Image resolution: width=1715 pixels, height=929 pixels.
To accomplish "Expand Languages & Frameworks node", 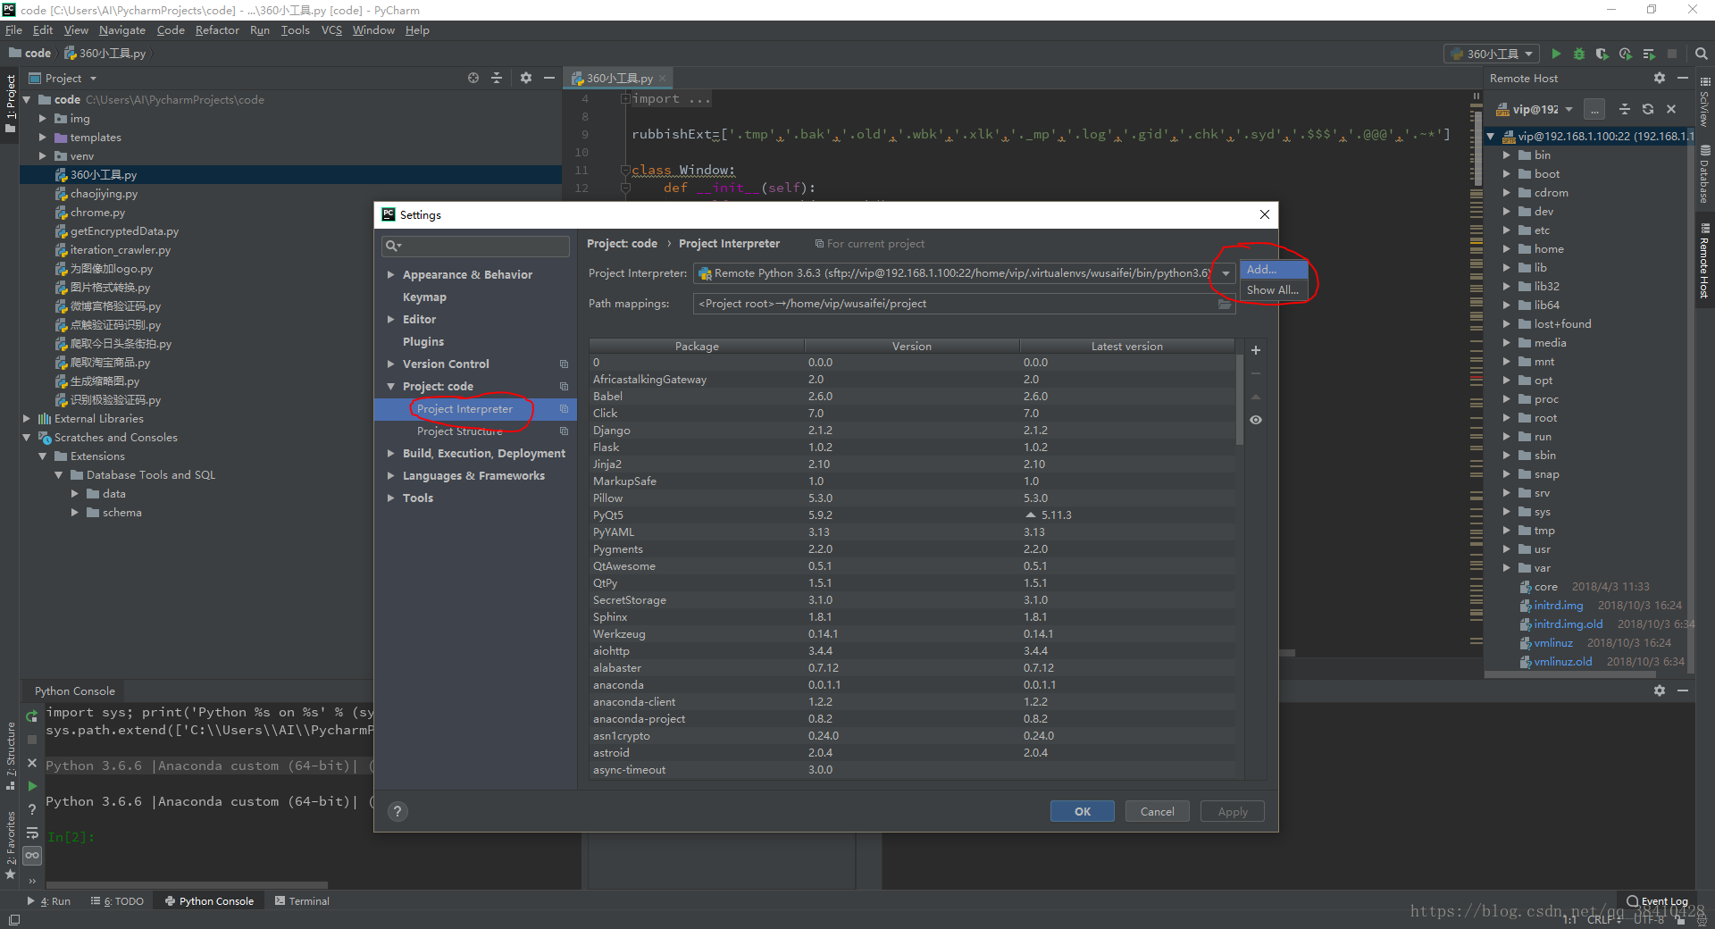I will click(390, 476).
